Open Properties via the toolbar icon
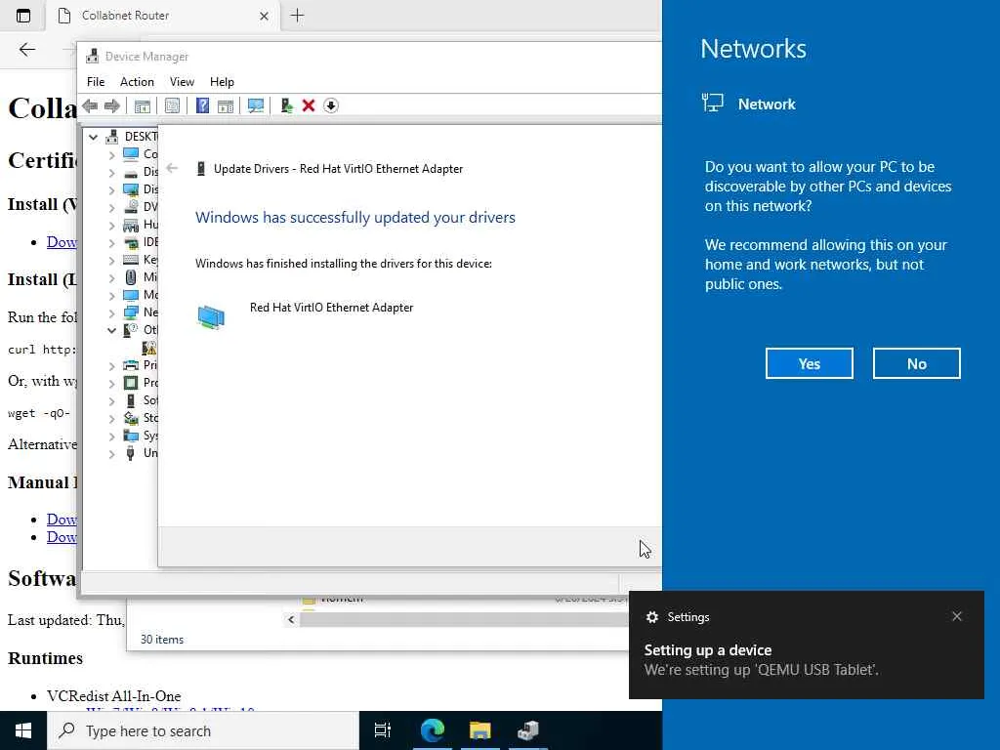1000x750 pixels. pyautogui.click(x=172, y=105)
